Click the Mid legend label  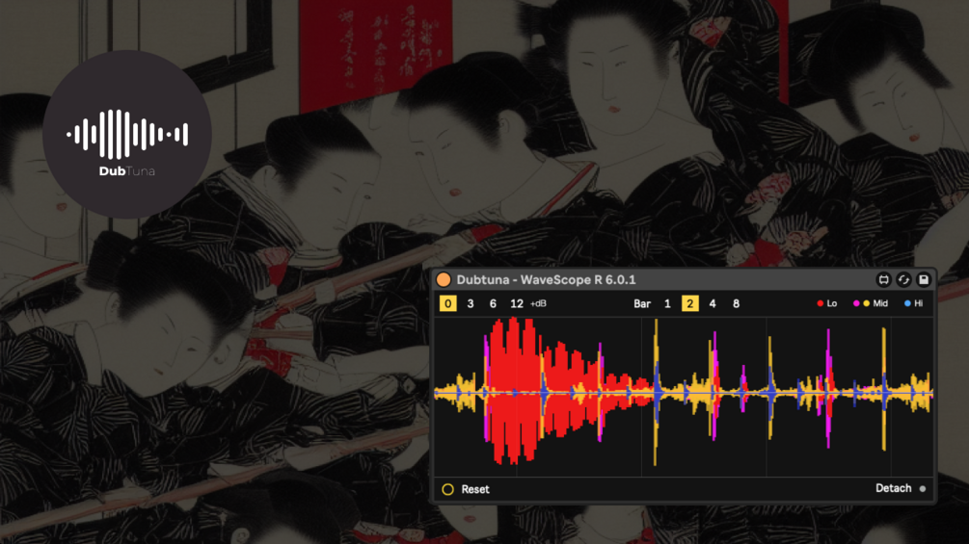point(880,303)
